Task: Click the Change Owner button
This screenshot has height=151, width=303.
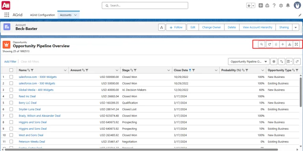Action: coord(211,27)
